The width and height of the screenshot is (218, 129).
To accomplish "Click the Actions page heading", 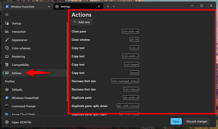I will (81, 15).
